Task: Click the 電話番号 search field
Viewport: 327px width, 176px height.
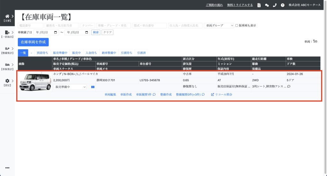Action: click(31, 25)
